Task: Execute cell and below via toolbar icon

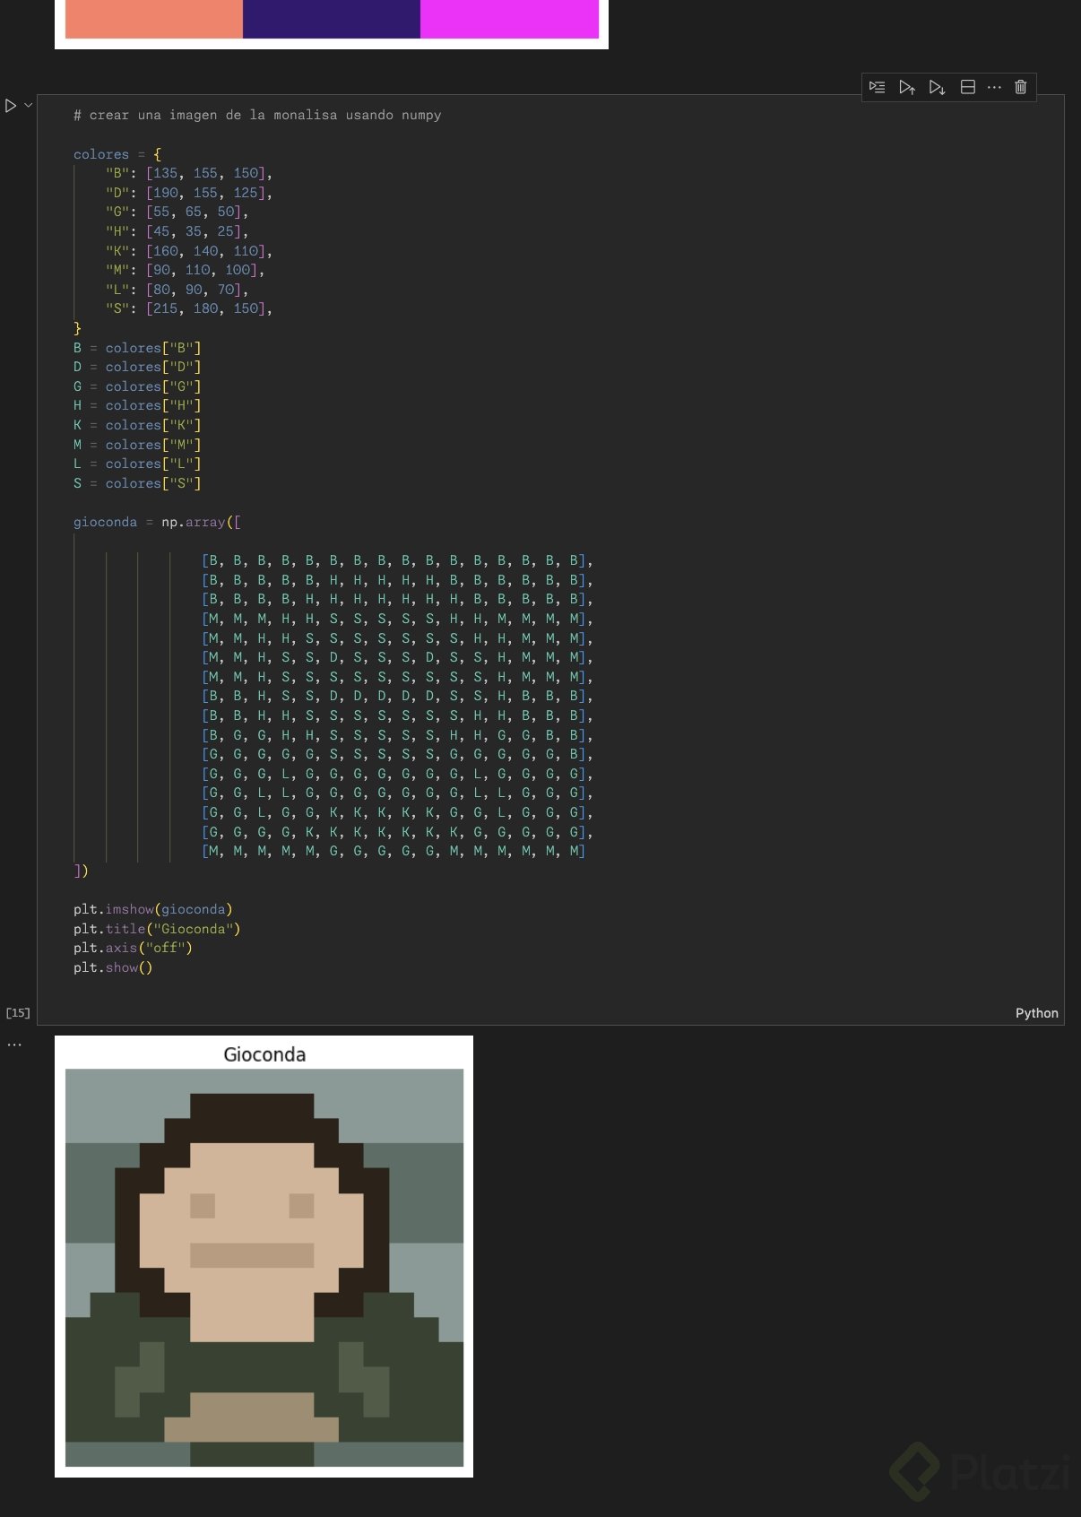Action: click(x=938, y=87)
